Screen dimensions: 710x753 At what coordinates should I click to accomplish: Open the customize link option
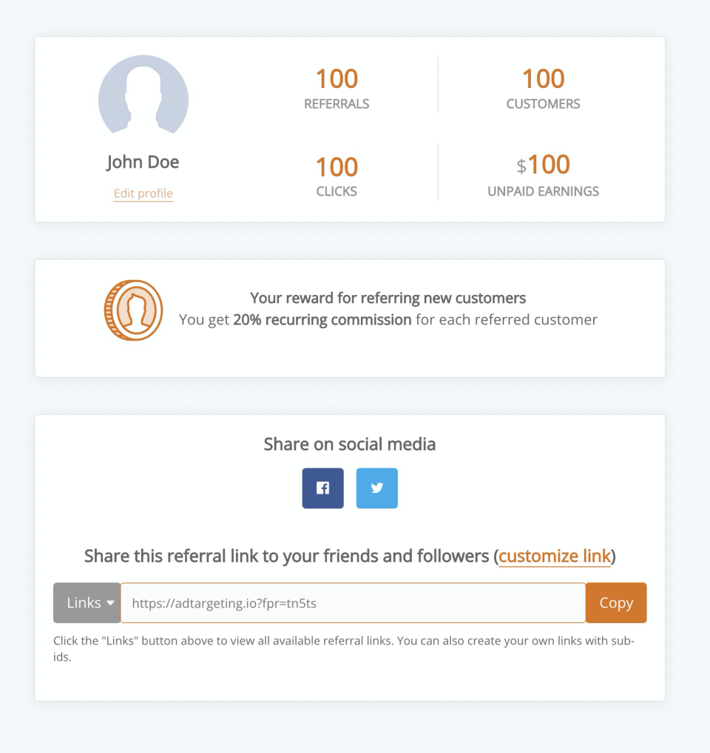[554, 556]
